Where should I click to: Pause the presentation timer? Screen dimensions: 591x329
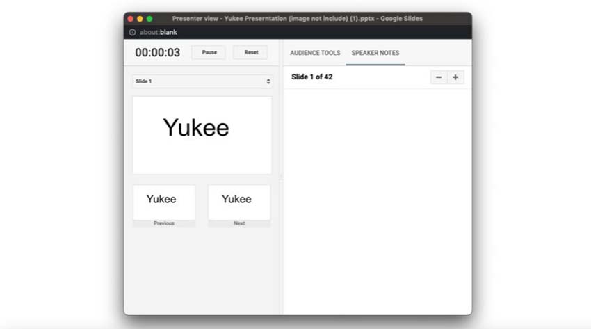tap(209, 52)
